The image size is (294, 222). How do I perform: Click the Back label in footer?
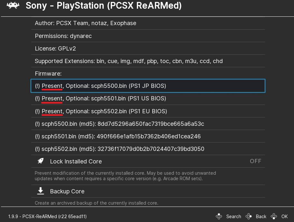pyautogui.click(x=261, y=217)
